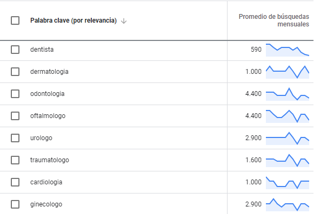The width and height of the screenshot is (314, 214).
Task: Click the sort arrow next to Palabra clave
Action: (x=124, y=21)
